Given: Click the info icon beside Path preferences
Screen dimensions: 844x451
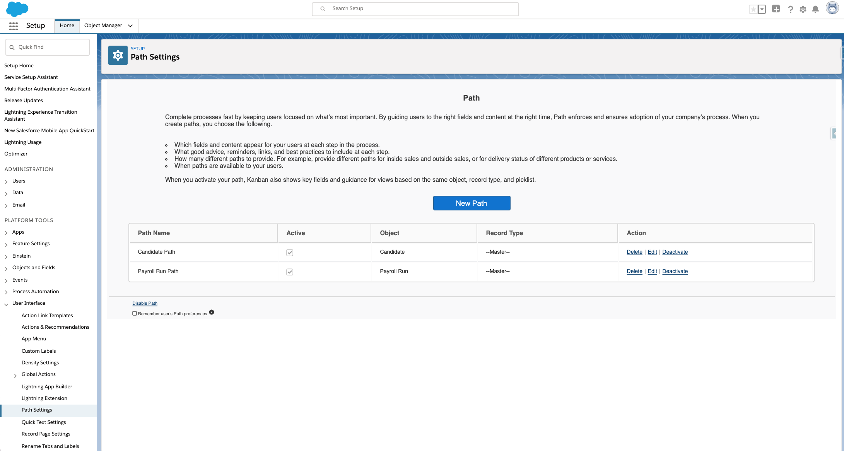Looking at the screenshot, I should click(212, 312).
